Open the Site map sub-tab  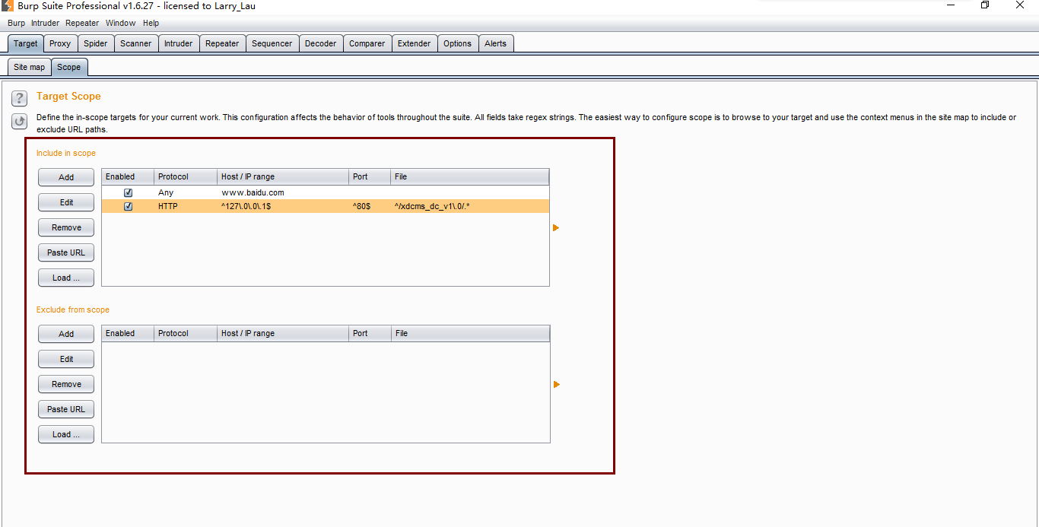[x=30, y=67]
